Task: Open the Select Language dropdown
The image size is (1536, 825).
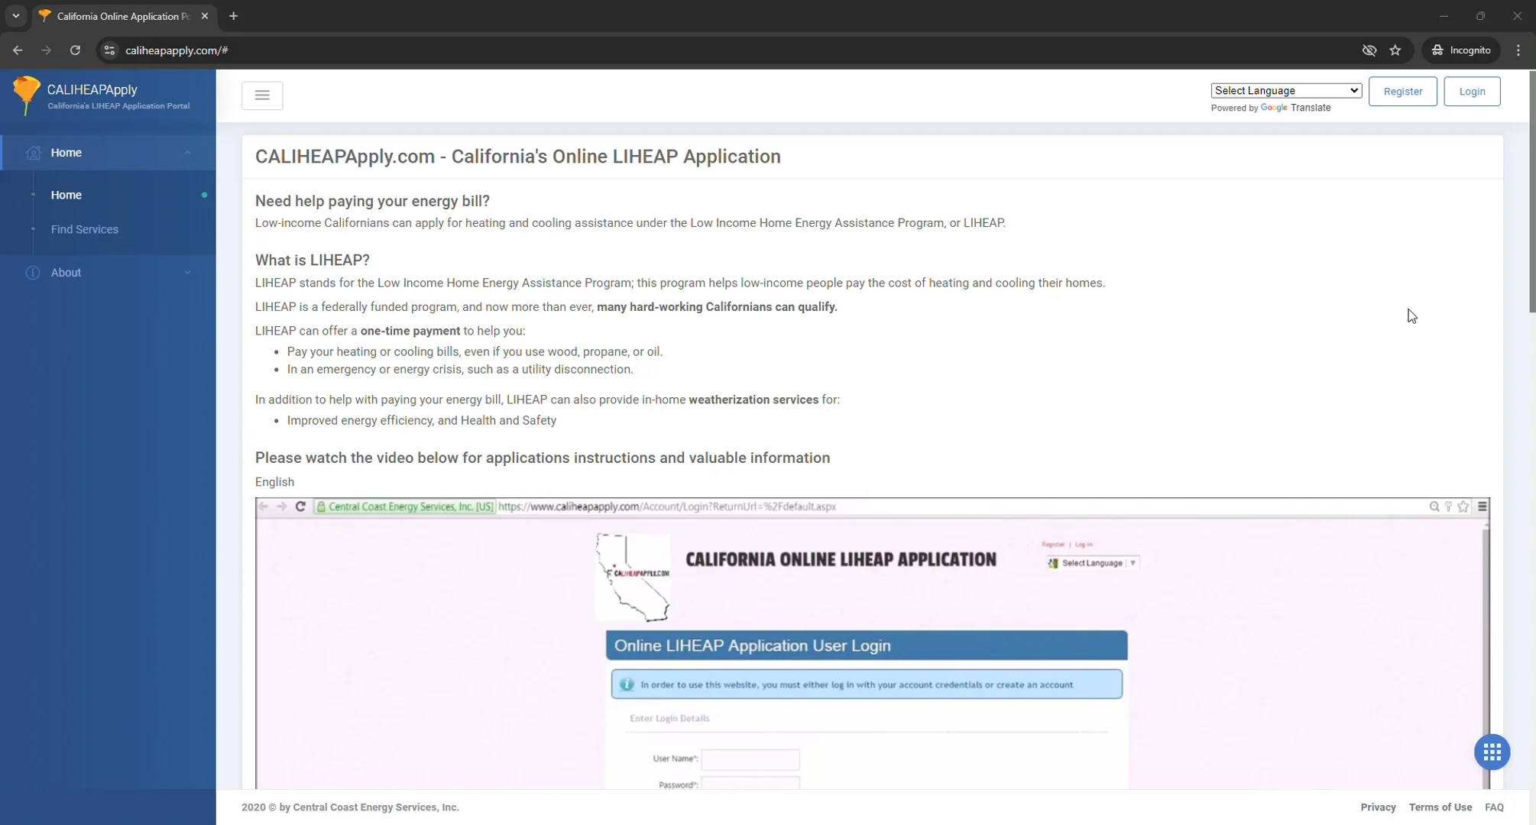Action: tap(1286, 91)
